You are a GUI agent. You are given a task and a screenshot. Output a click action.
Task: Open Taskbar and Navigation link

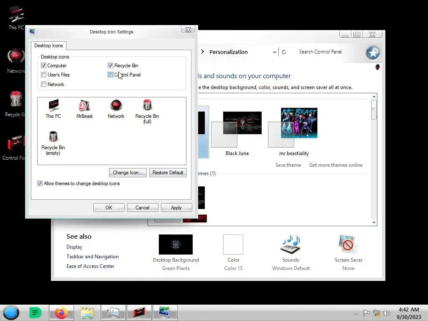click(x=92, y=256)
